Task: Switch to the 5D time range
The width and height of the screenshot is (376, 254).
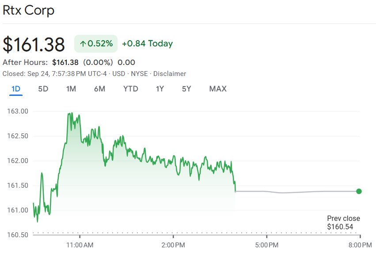Action: (x=43, y=89)
